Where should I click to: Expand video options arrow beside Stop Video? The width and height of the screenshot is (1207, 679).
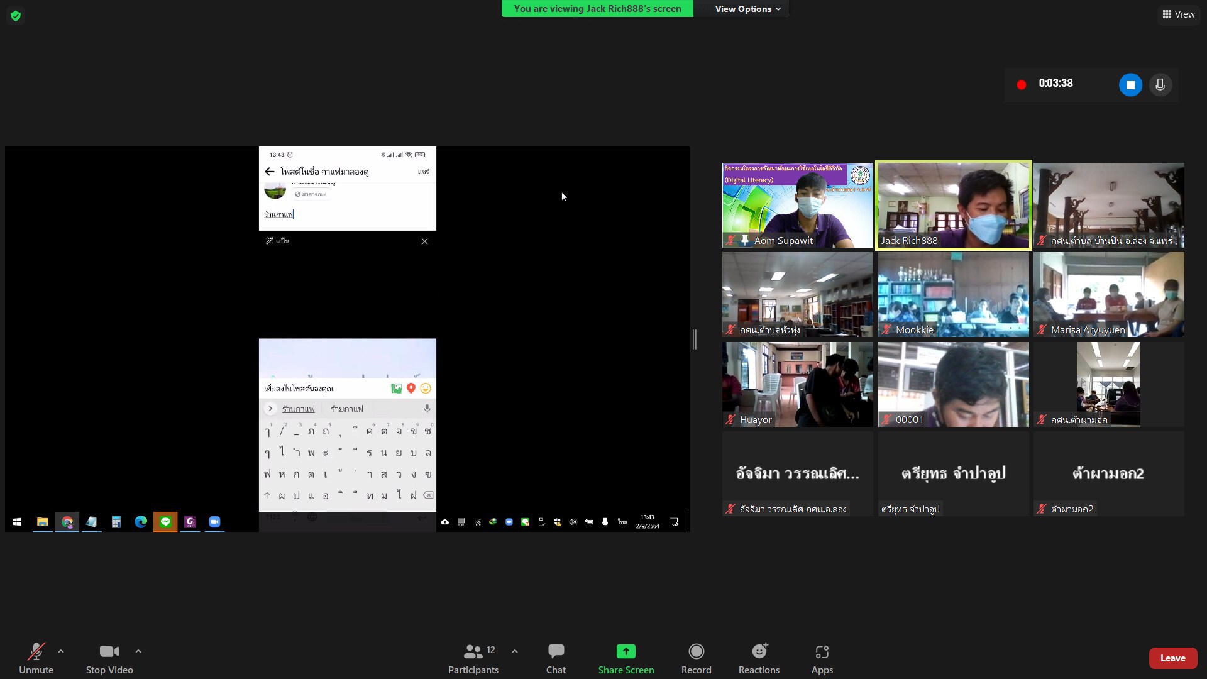(x=138, y=651)
